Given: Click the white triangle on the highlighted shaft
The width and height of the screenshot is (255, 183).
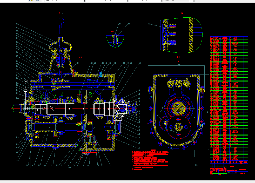Looking at the screenshot, I should click(x=44, y=108).
